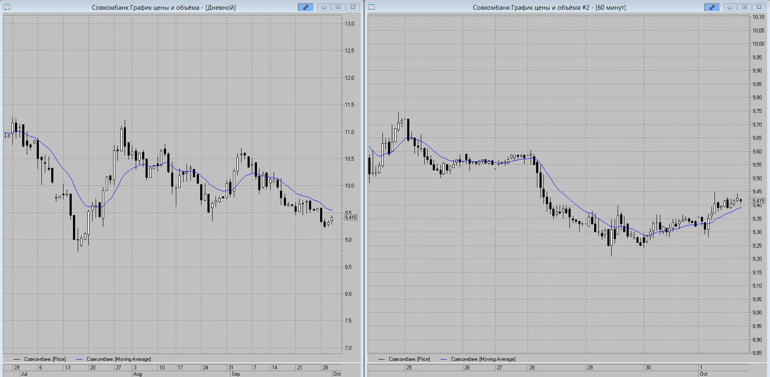Viewport: 770px width, 377px height.
Task: Click the 8,85 price label on the 60-minute chart axis
Action: pos(757,353)
